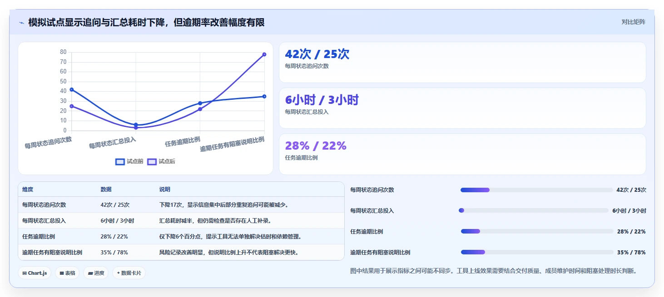Viewport: 664px width, 297px height.
Task: Click the explanation starting 仅下降6个百分点
Action: pos(230,237)
